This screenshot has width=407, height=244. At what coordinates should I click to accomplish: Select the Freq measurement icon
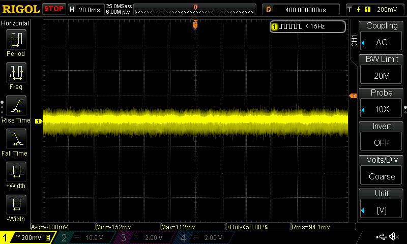click(x=16, y=73)
